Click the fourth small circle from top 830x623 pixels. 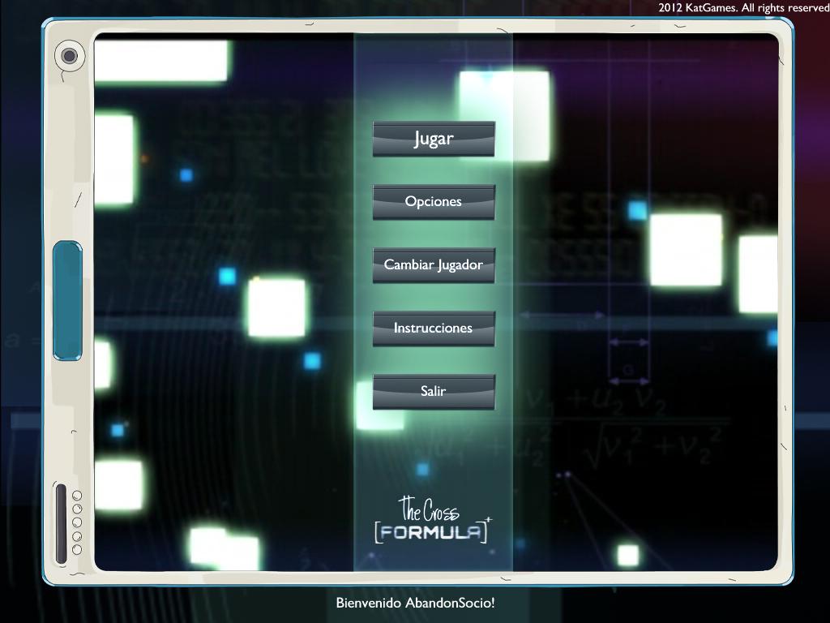click(77, 536)
